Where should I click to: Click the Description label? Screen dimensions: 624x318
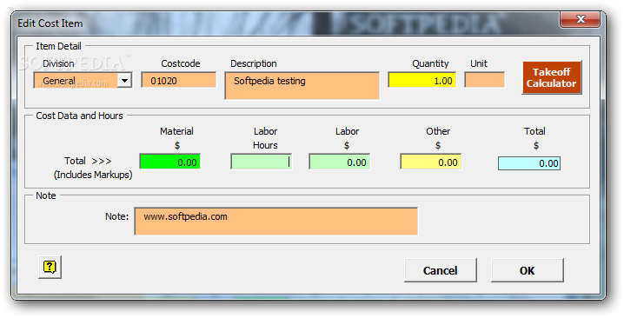(x=254, y=63)
